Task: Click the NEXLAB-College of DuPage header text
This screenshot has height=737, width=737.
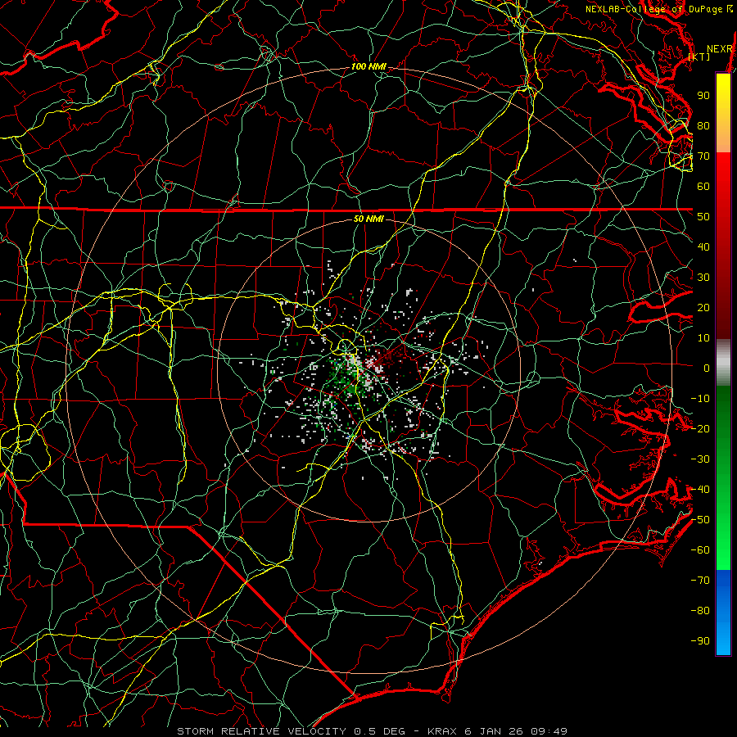Action: (653, 9)
